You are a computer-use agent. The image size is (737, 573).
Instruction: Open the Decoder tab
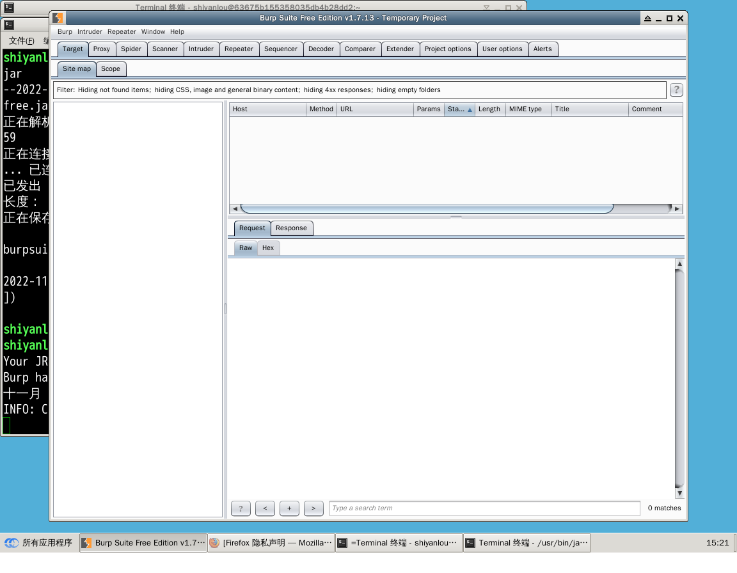pos(321,49)
